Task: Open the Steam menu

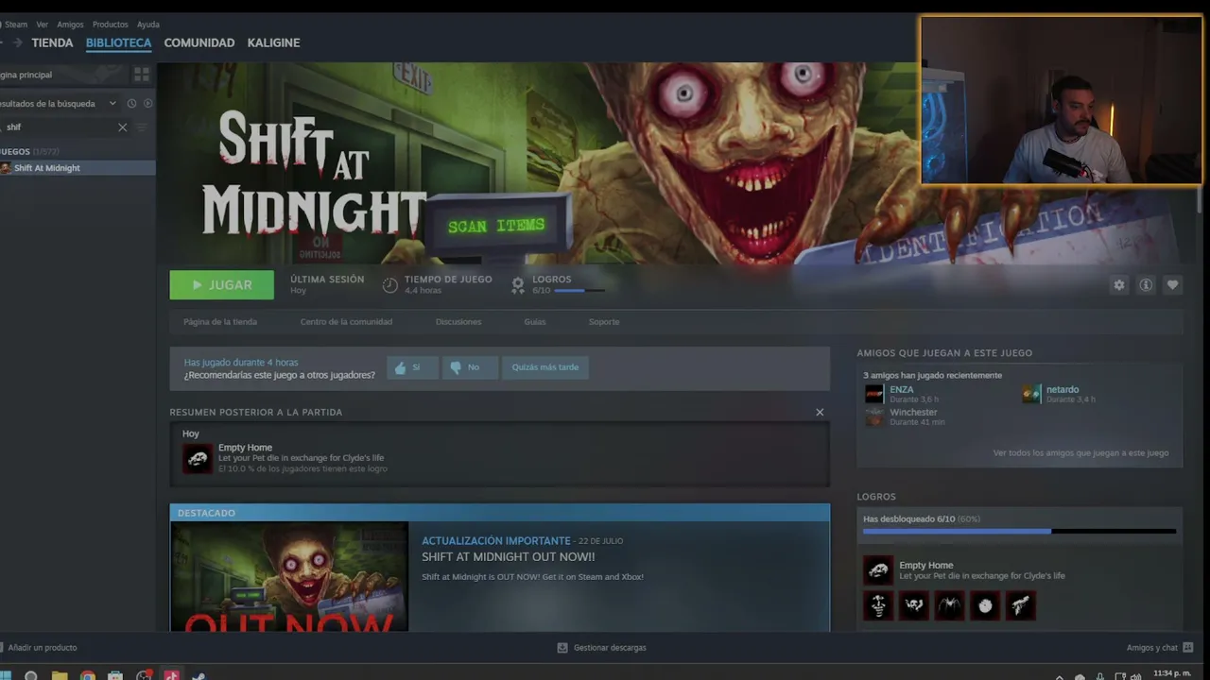Action: [x=16, y=25]
